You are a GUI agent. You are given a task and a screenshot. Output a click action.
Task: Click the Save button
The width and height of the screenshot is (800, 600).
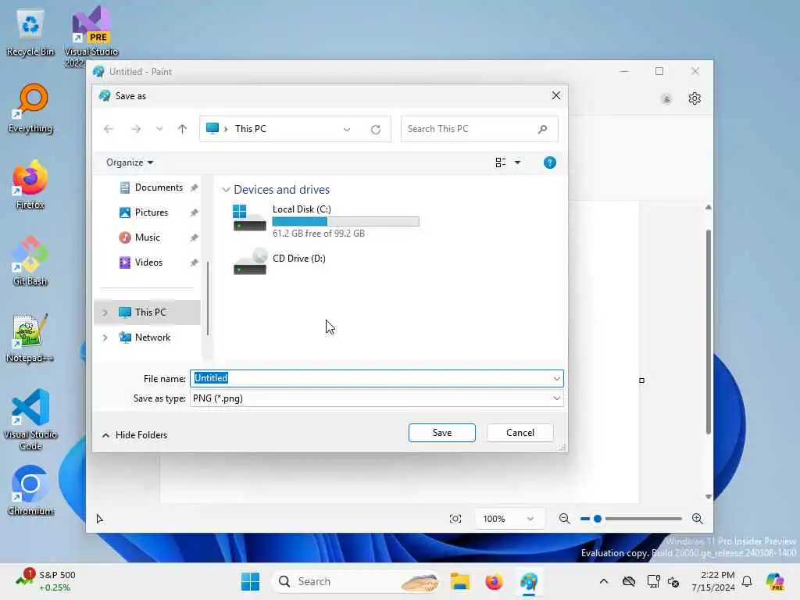tap(442, 433)
